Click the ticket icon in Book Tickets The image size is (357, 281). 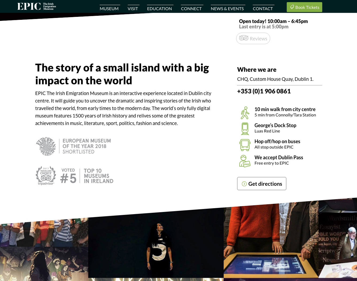click(292, 7)
